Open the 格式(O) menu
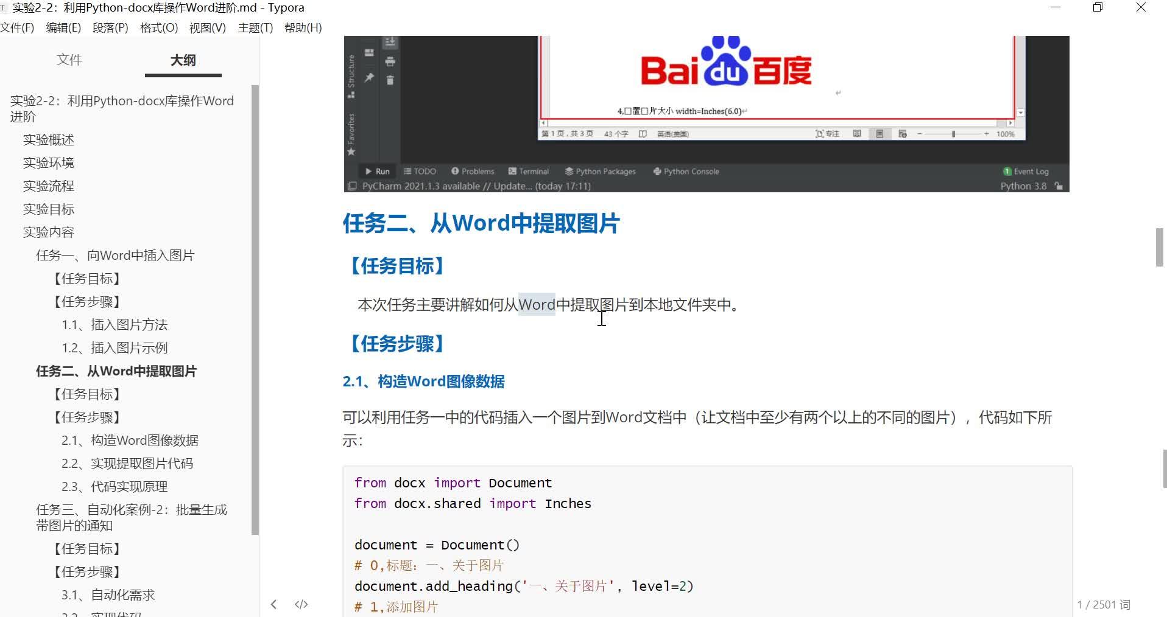Image resolution: width=1167 pixels, height=617 pixels. pyautogui.click(x=159, y=28)
